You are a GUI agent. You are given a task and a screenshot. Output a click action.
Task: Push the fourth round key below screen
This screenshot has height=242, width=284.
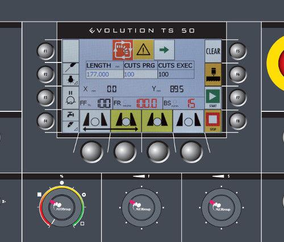[x=191, y=152]
